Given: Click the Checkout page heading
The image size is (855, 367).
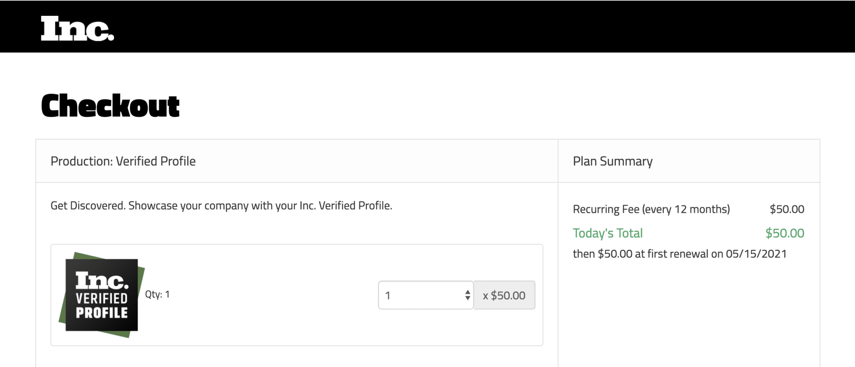Looking at the screenshot, I should point(110,106).
